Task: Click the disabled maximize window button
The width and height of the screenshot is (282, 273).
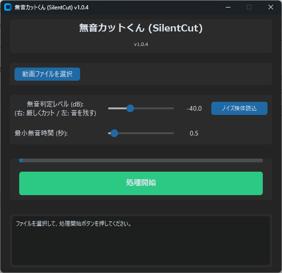Action: click(249, 7)
